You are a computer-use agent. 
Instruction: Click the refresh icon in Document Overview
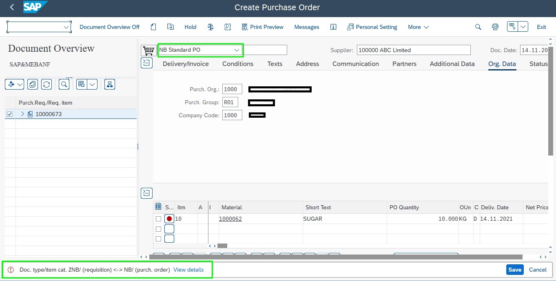[47, 84]
